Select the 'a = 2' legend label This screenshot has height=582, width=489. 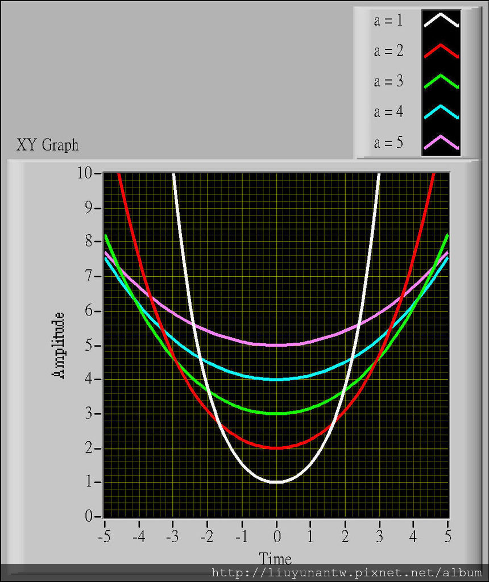[388, 51]
